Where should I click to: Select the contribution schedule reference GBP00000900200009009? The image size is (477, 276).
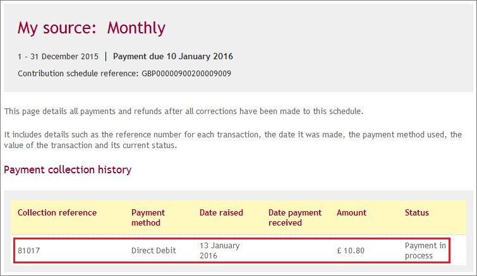pos(186,74)
